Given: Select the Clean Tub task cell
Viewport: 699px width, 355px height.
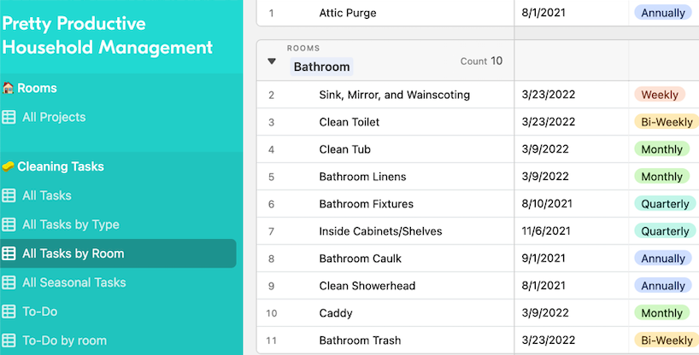Looking at the screenshot, I should coord(385,149).
